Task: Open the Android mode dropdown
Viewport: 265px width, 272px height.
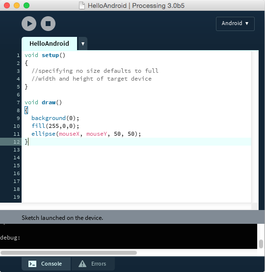Action: point(235,24)
